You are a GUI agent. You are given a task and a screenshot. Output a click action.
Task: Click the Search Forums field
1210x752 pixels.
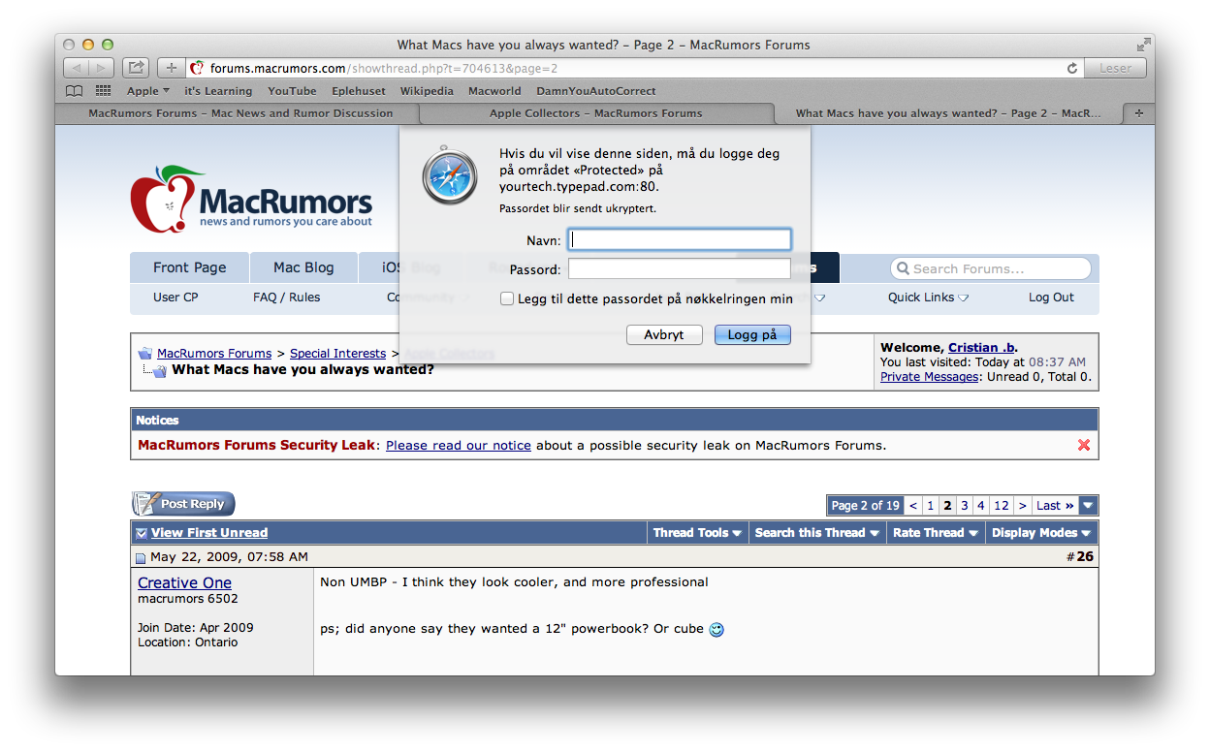tap(991, 268)
